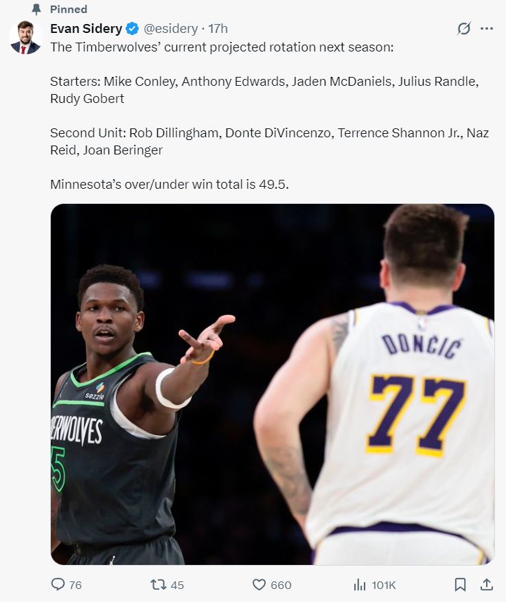Click the Evan Sidery display name
Screen dimensions: 506x602
[x=86, y=28]
